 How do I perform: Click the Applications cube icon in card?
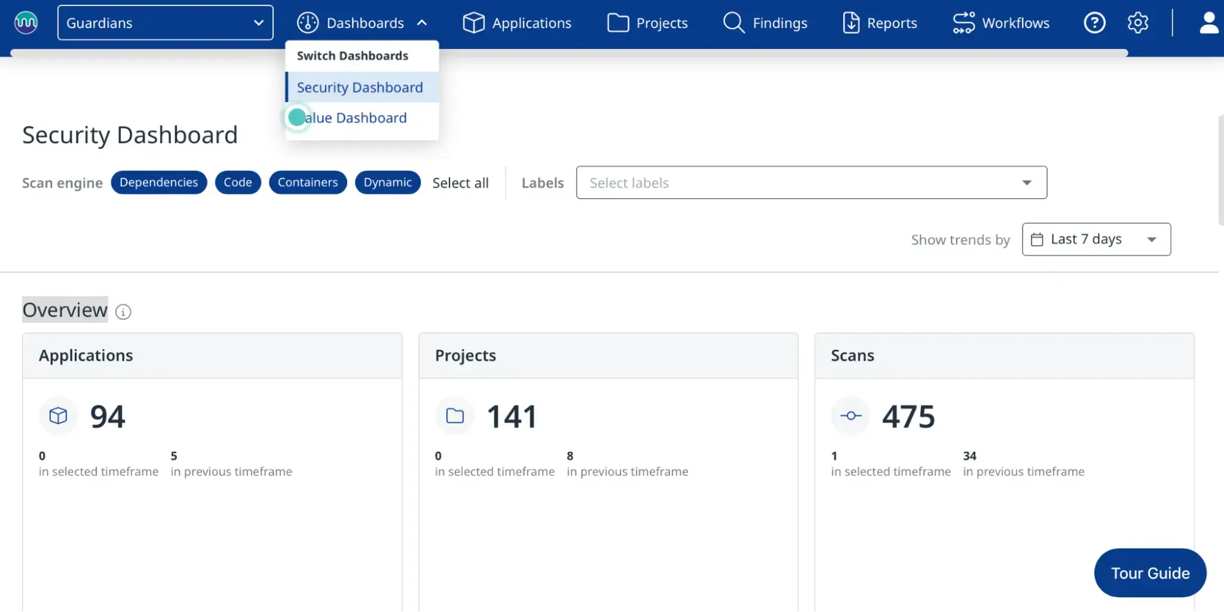pyautogui.click(x=58, y=416)
